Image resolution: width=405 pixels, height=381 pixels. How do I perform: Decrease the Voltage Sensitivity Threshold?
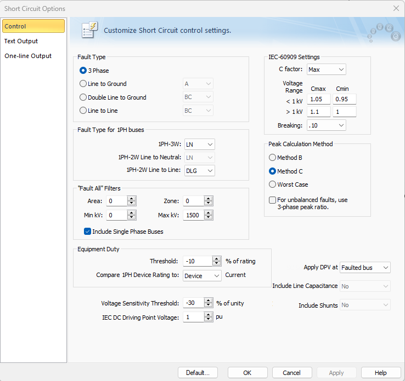(208, 305)
